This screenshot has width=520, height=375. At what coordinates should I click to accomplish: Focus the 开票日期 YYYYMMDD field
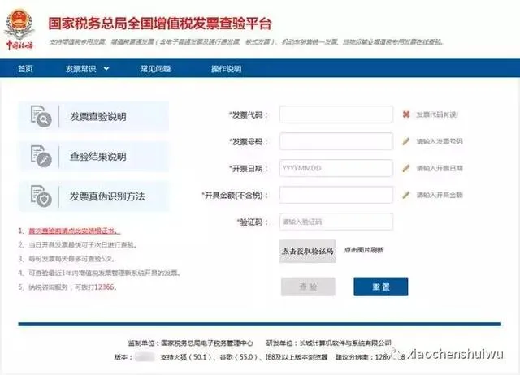[336, 168]
